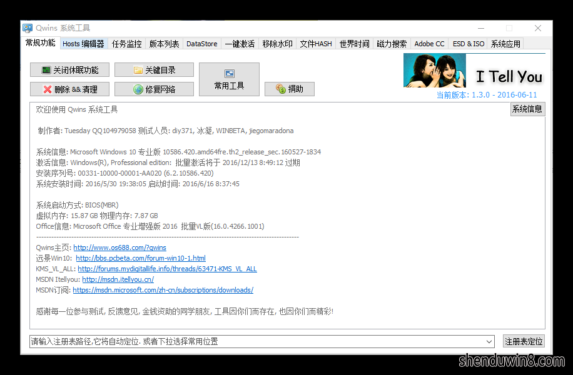Open the 一键激活 tab
Viewport: 573px width, 375px height.
click(x=240, y=44)
